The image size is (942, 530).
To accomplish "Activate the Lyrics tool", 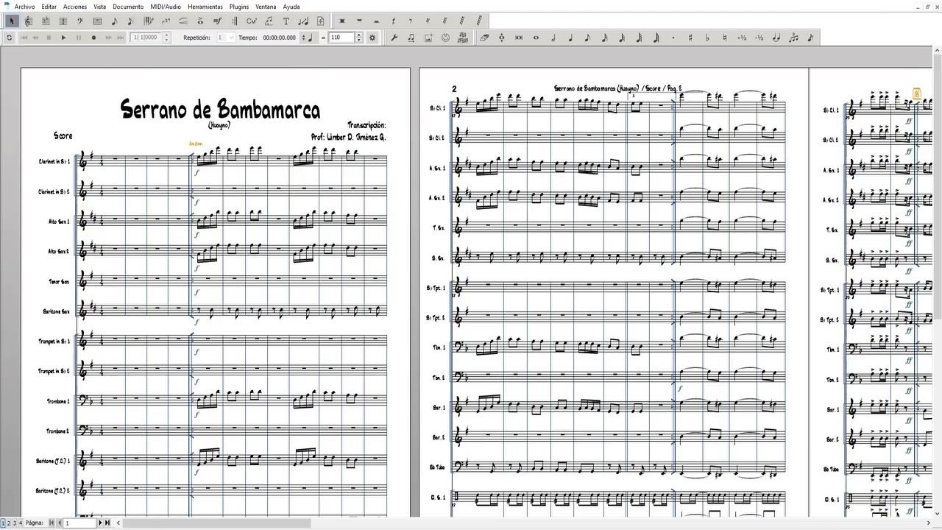I will pyautogui.click(x=269, y=21).
